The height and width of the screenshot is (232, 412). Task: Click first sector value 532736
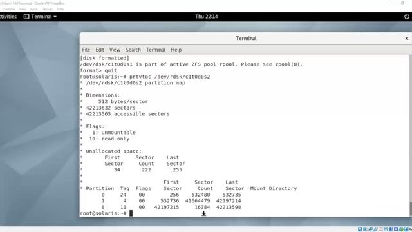tap(170, 201)
